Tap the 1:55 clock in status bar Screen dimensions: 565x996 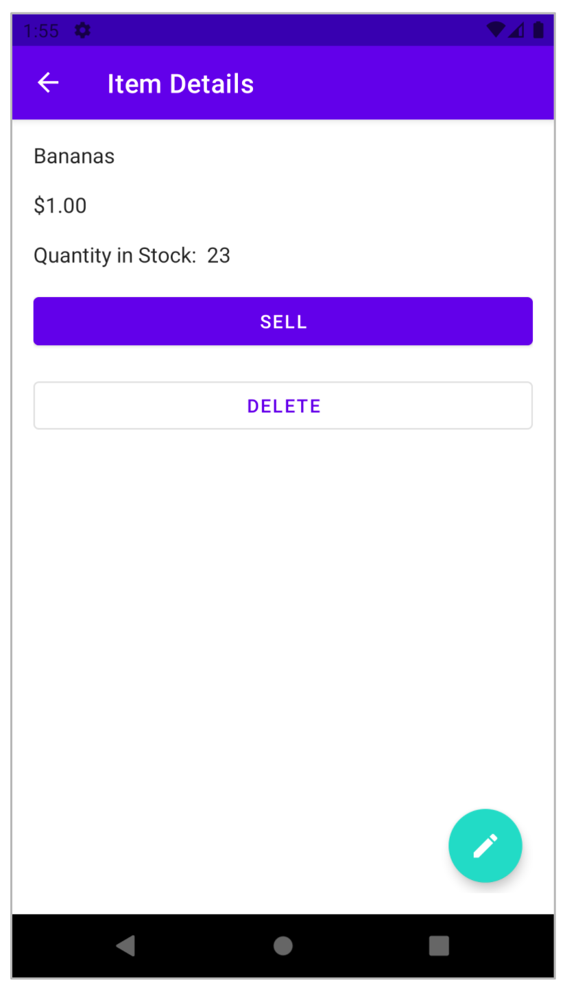point(41,31)
